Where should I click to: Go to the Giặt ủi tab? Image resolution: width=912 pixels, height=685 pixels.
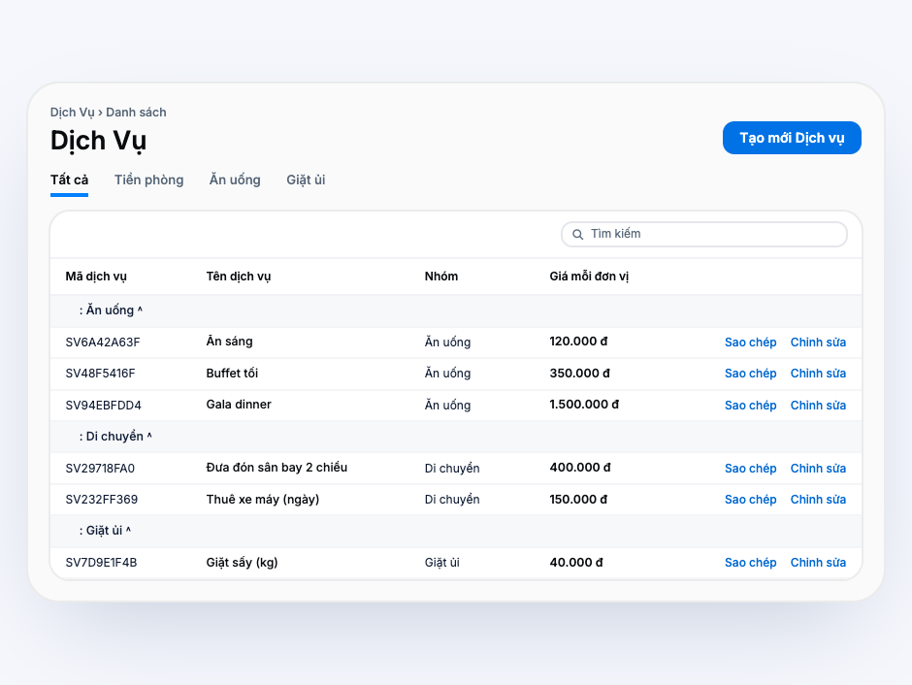click(x=306, y=180)
